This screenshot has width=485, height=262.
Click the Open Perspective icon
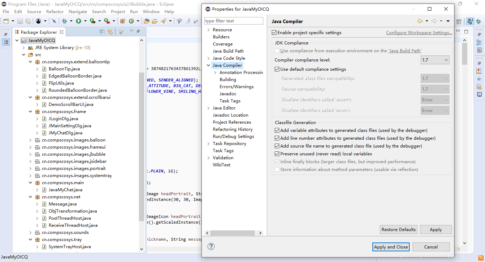(459, 21)
